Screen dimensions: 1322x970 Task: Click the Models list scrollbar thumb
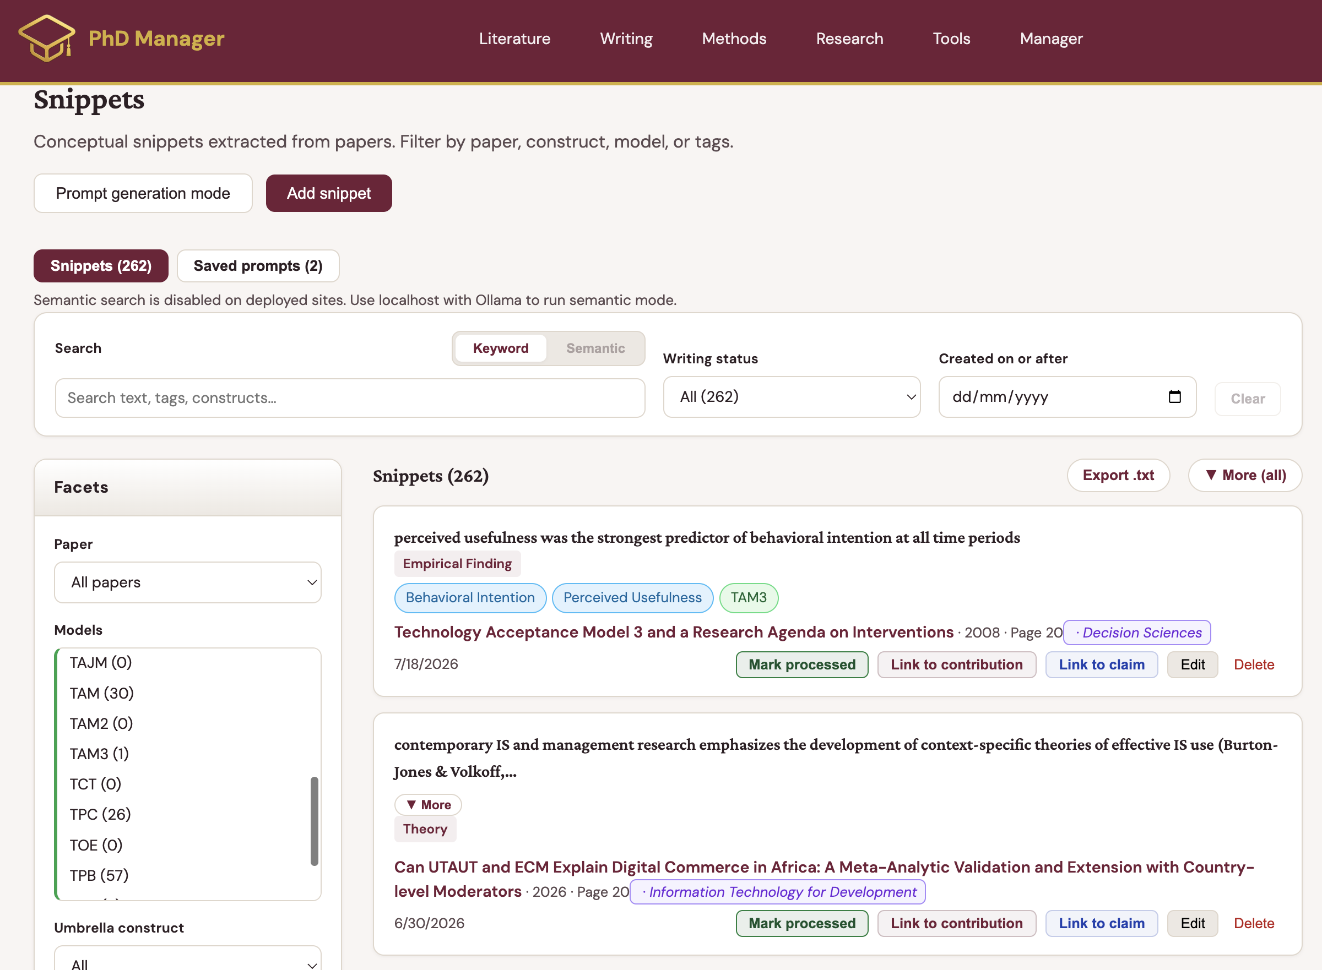pyautogui.click(x=315, y=821)
